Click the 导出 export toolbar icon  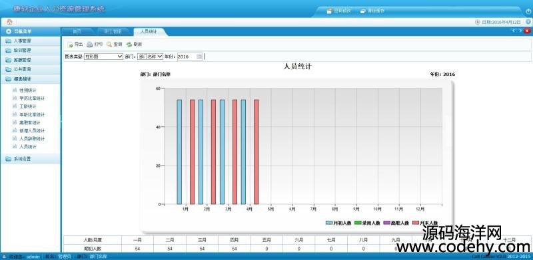point(70,45)
